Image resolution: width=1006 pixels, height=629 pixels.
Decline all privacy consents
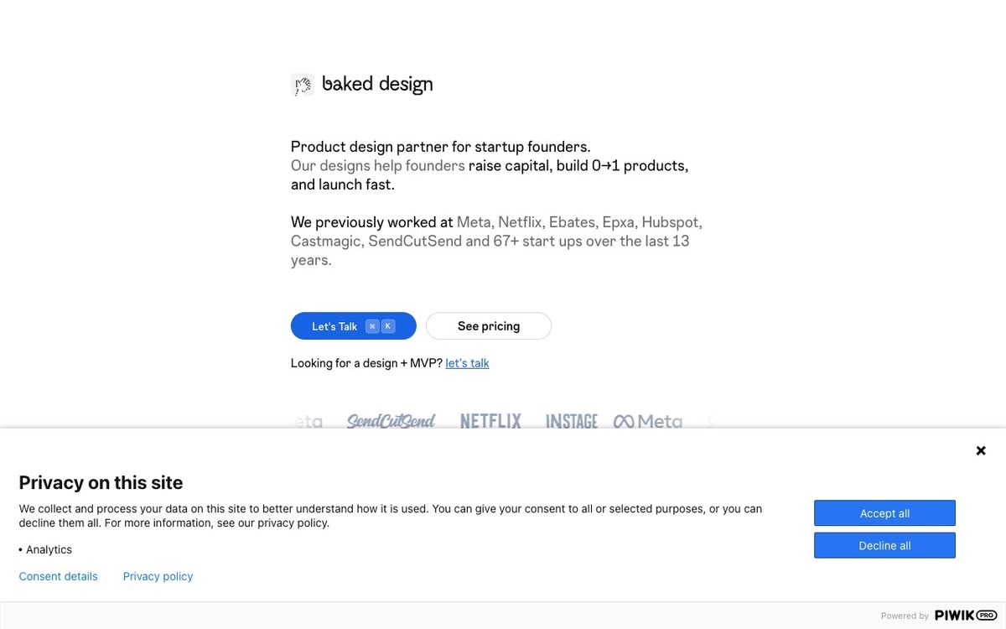tap(884, 545)
